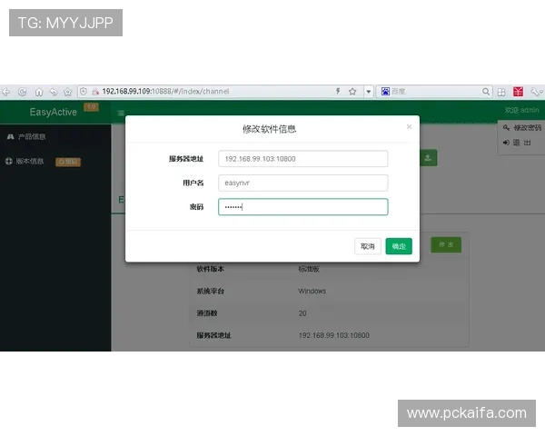Click the 取消 button
The height and width of the screenshot is (436, 545).
click(x=368, y=246)
